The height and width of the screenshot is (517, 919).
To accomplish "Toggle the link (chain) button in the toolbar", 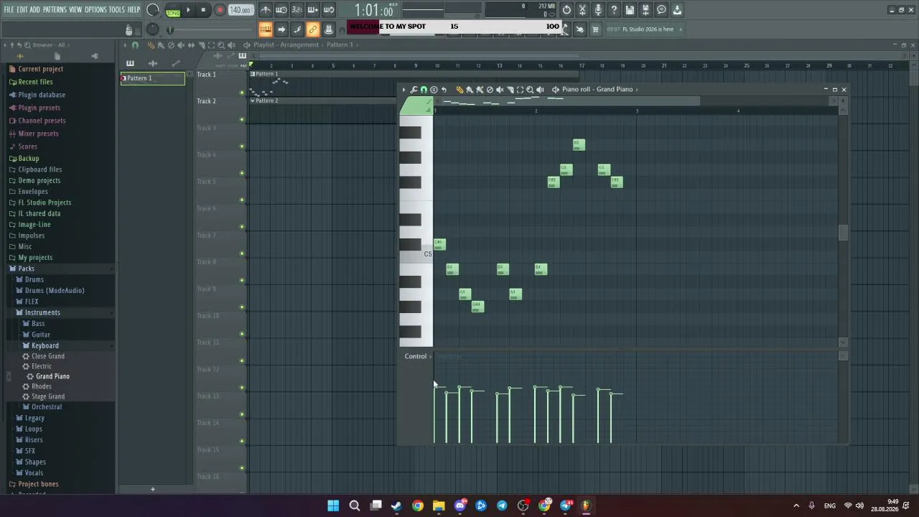I will [x=313, y=29].
